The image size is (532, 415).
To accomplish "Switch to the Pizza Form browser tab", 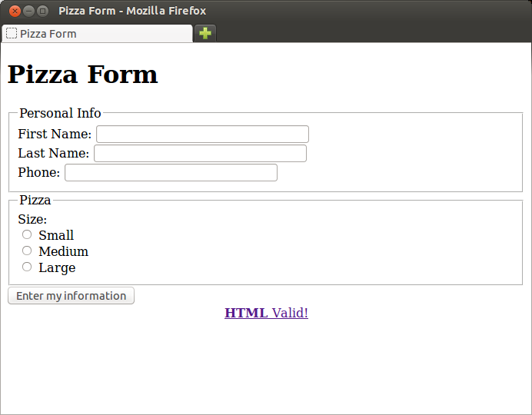I will [x=97, y=34].
